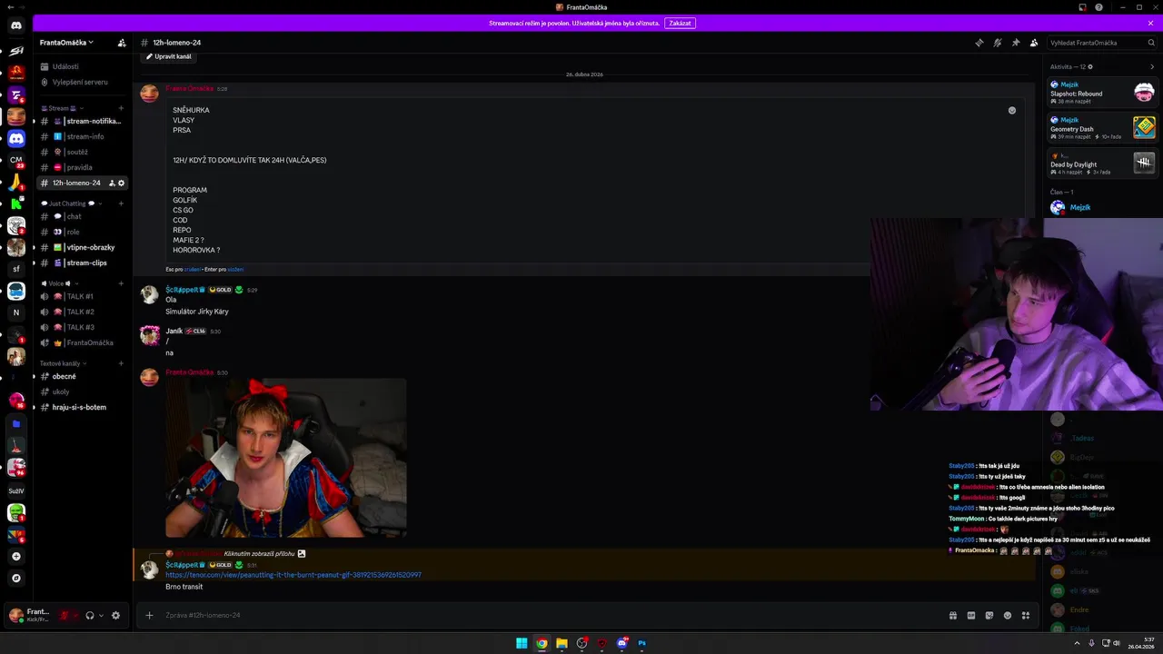Click zrušení link under edit box
This screenshot has height=654, width=1163.
coord(193,269)
